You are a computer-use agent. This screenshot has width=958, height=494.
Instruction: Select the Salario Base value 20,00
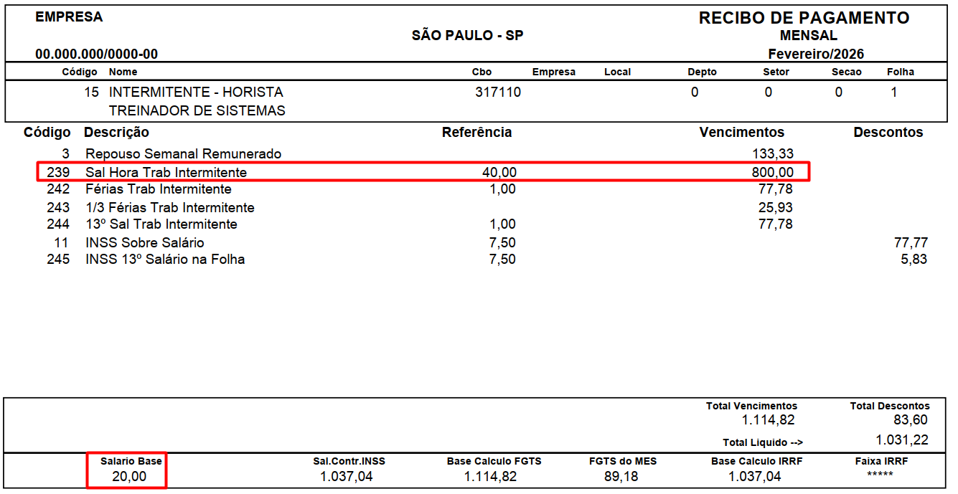click(x=129, y=477)
